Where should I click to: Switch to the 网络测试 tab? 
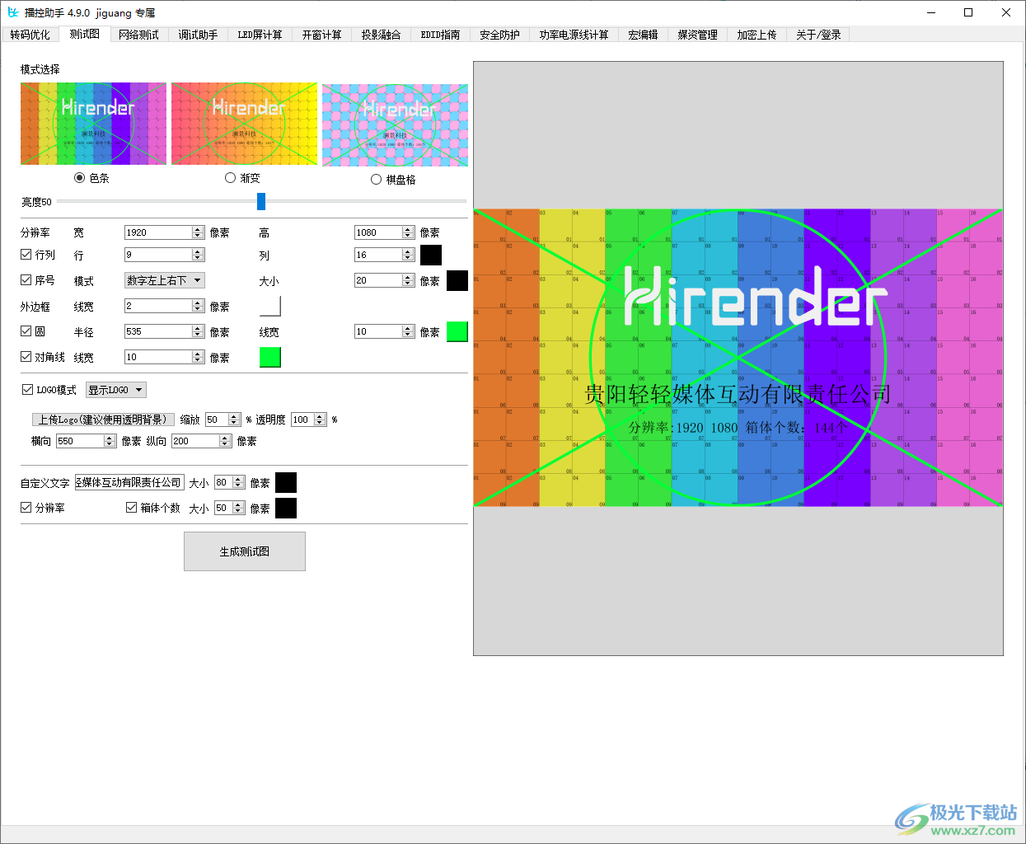(x=138, y=35)
